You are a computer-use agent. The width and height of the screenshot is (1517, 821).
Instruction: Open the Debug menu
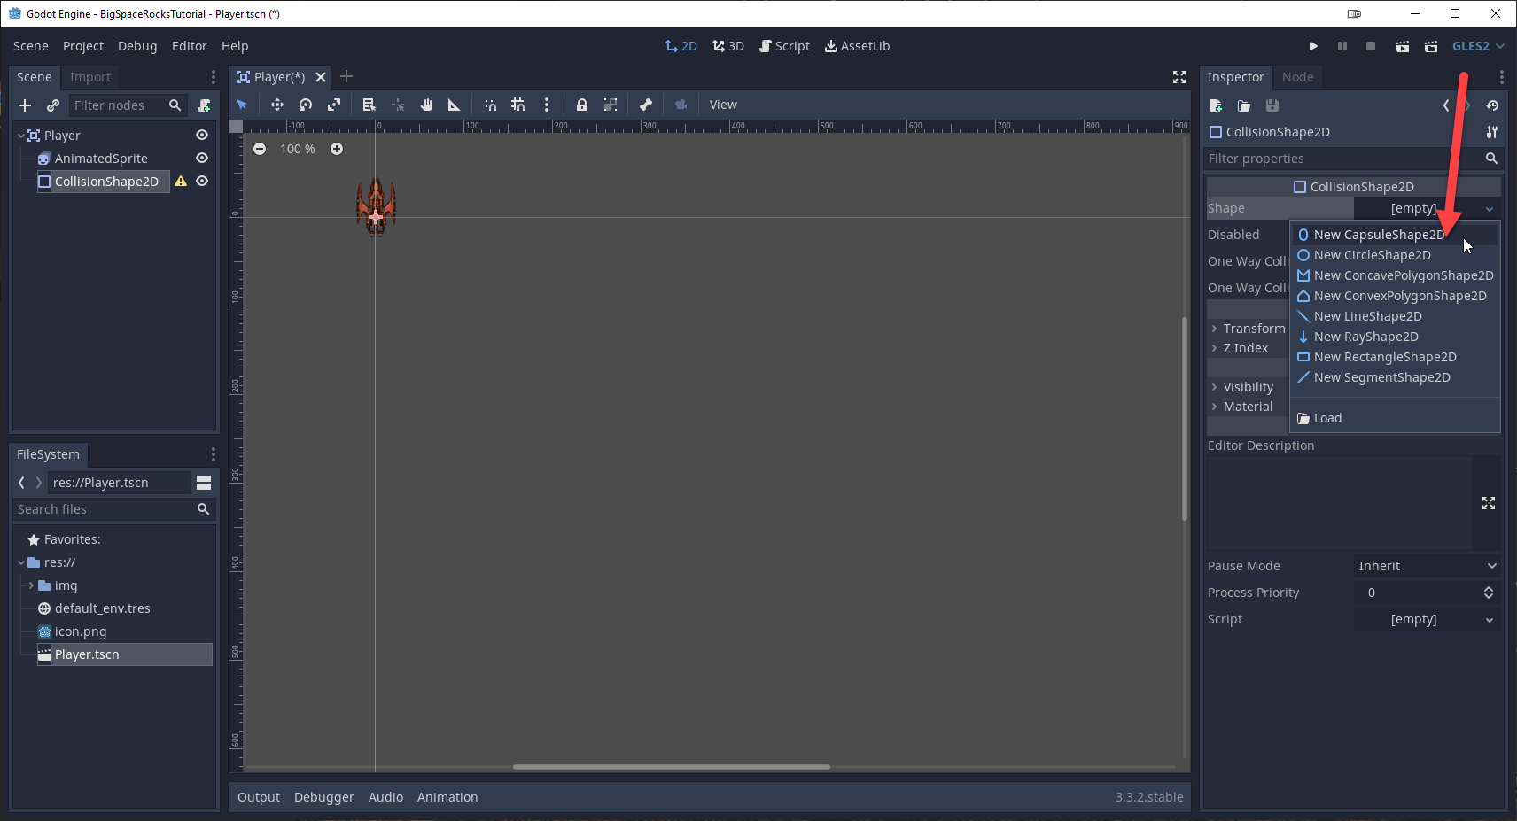click(137, 46)
